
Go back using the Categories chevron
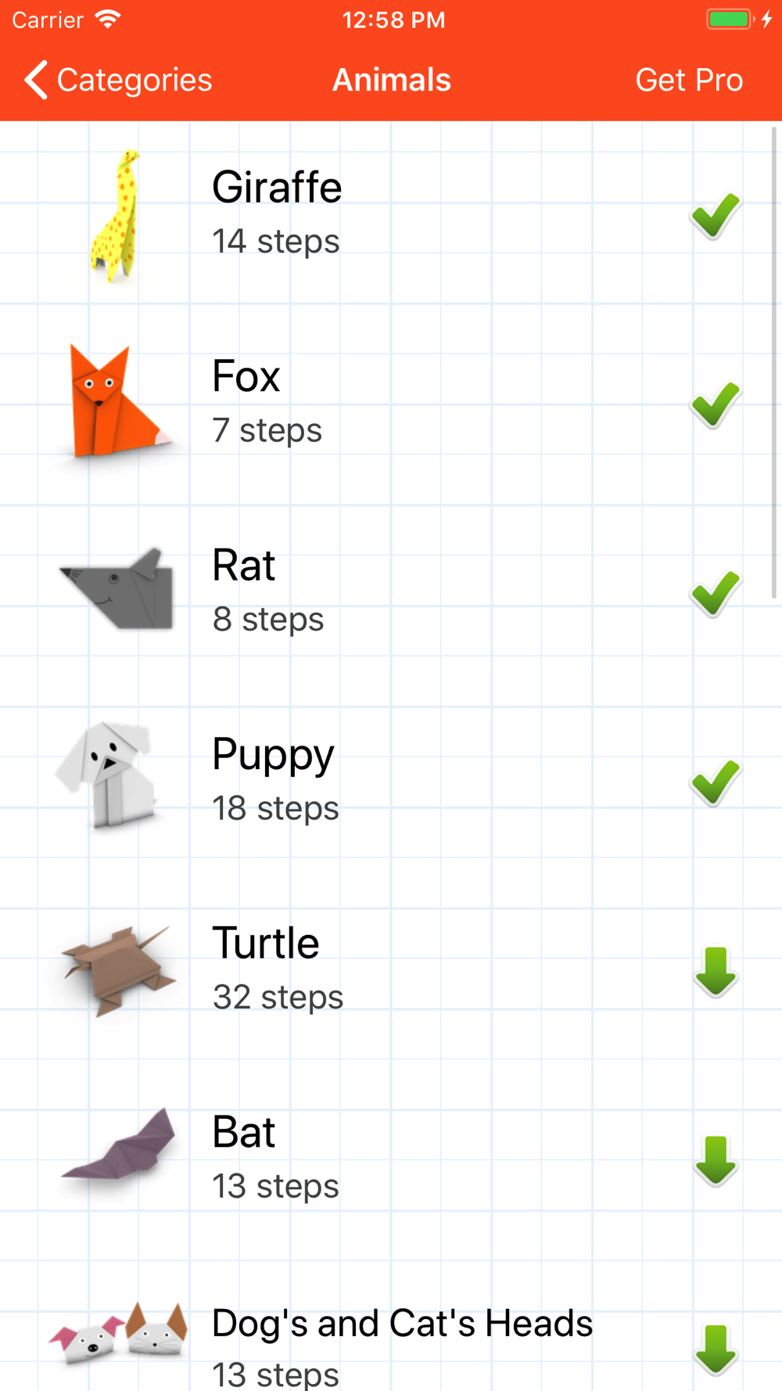tap(117, 80)
